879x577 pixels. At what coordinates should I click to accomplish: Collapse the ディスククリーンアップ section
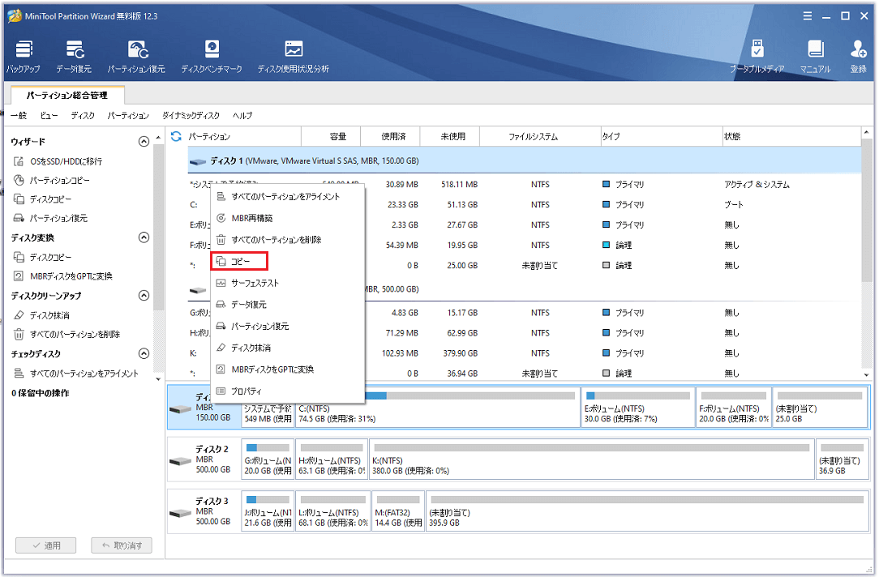(144, 296)
